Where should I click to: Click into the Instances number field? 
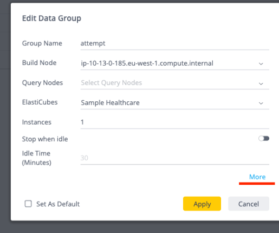pos(175,122)
